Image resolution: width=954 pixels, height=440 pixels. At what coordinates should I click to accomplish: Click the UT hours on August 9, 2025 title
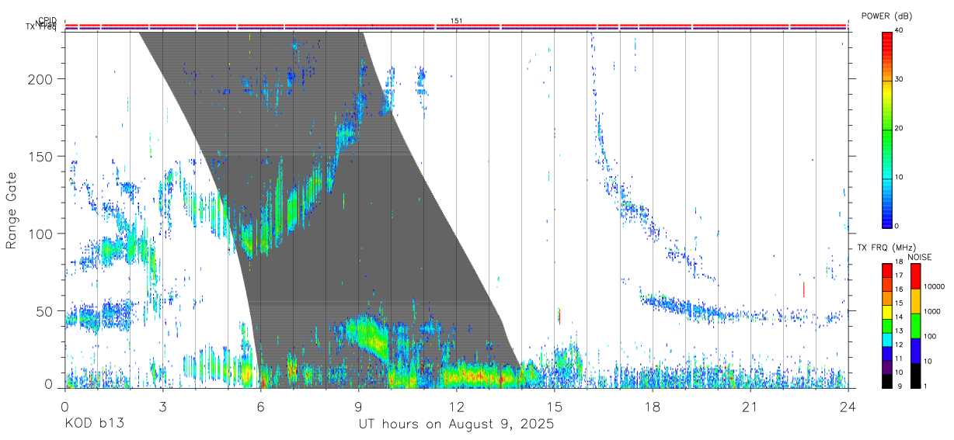pyautogui.click(x=456, y=424)
